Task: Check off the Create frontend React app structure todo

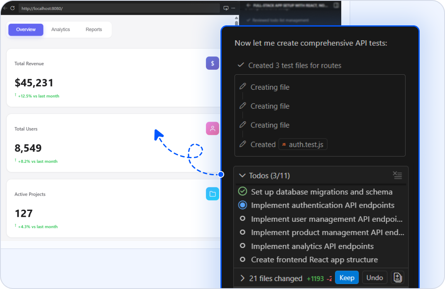Action: pos(243,260)
